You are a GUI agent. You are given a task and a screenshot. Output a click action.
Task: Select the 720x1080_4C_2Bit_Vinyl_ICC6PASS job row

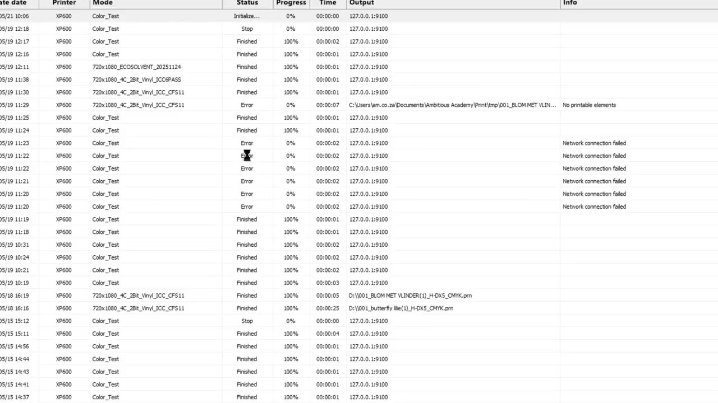coord(359,79)
